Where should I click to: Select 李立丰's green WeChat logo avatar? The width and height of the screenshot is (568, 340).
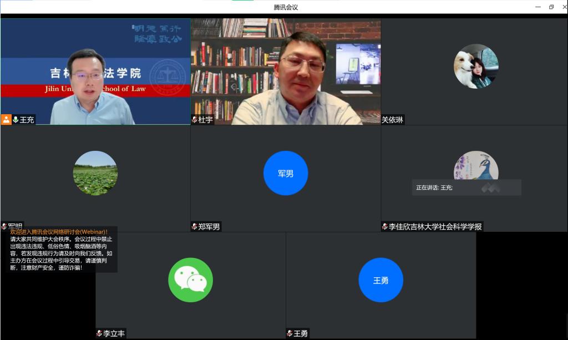pos(190,280)
